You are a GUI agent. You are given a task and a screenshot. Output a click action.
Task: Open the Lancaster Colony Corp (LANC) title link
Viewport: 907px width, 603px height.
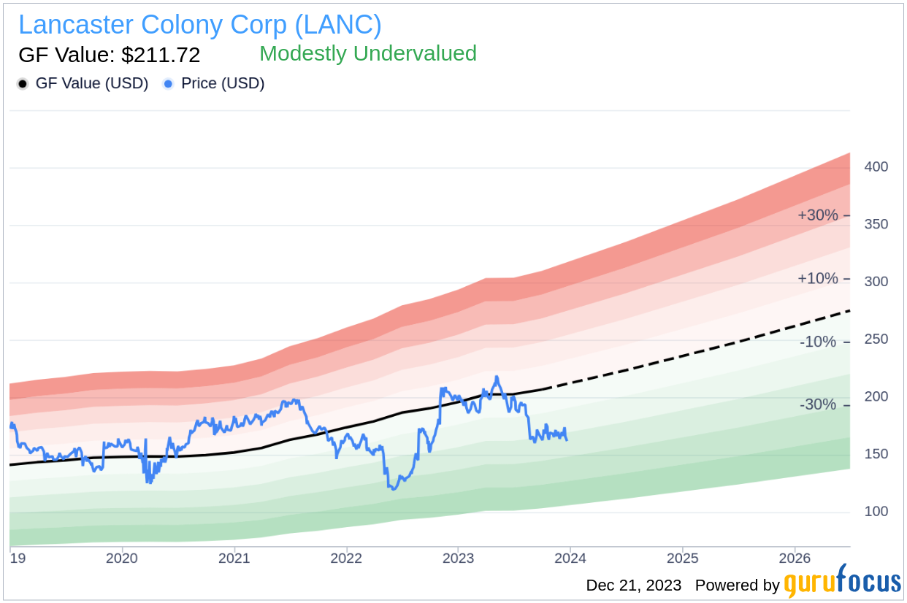[200, 25]
